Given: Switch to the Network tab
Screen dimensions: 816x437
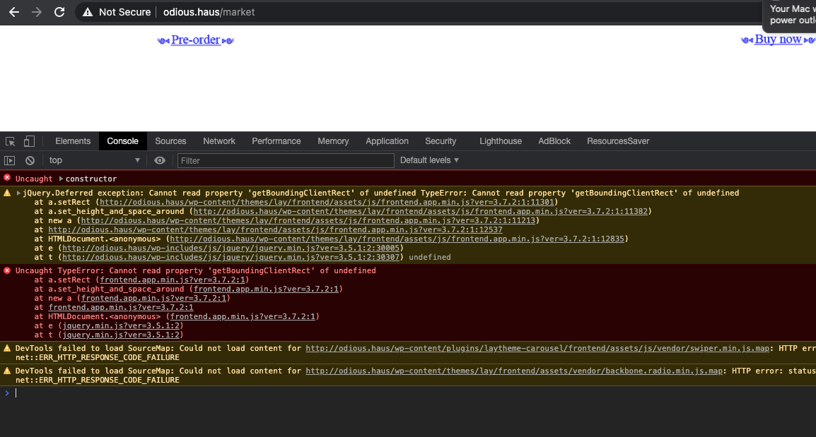Looking at the screenshot, I should pyautogui.click(x=218, y=141).
